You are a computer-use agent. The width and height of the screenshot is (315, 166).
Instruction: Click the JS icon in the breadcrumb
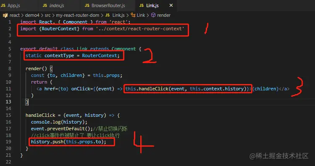[108, 15]
